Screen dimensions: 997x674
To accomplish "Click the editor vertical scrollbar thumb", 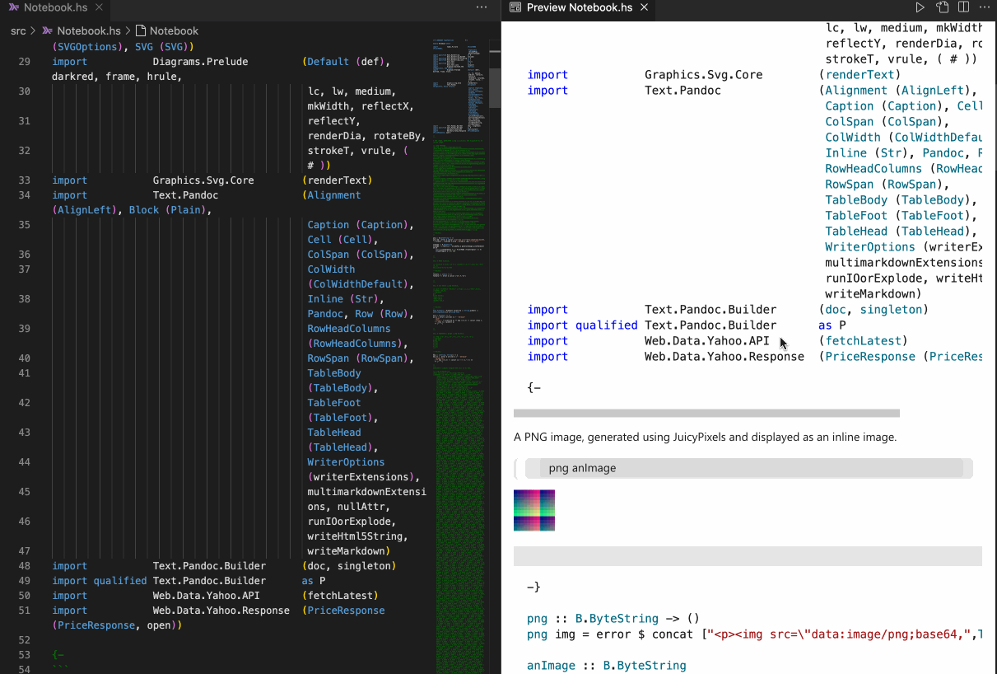I will click(495, 88).
